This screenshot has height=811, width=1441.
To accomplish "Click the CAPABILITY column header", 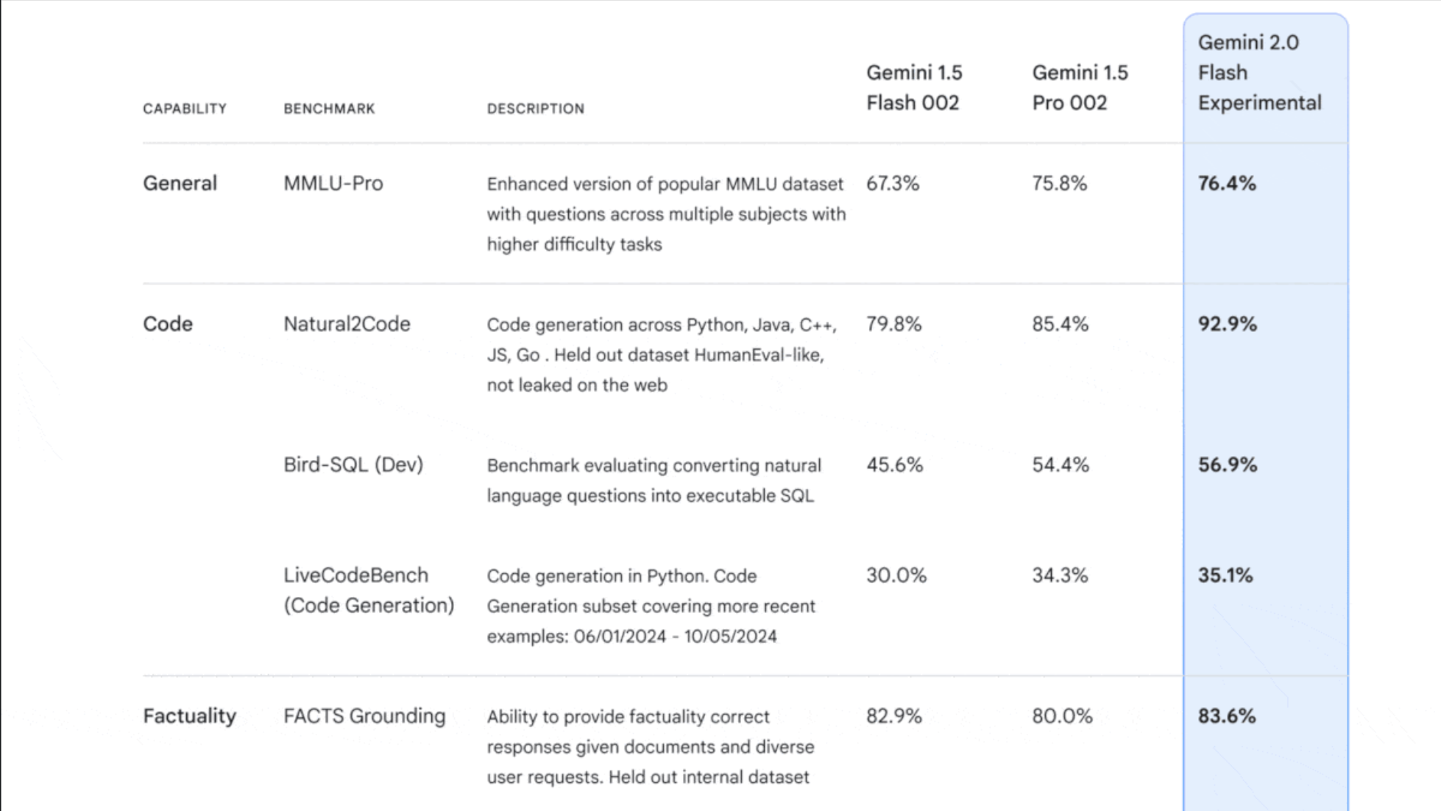I will click(185, 109).
